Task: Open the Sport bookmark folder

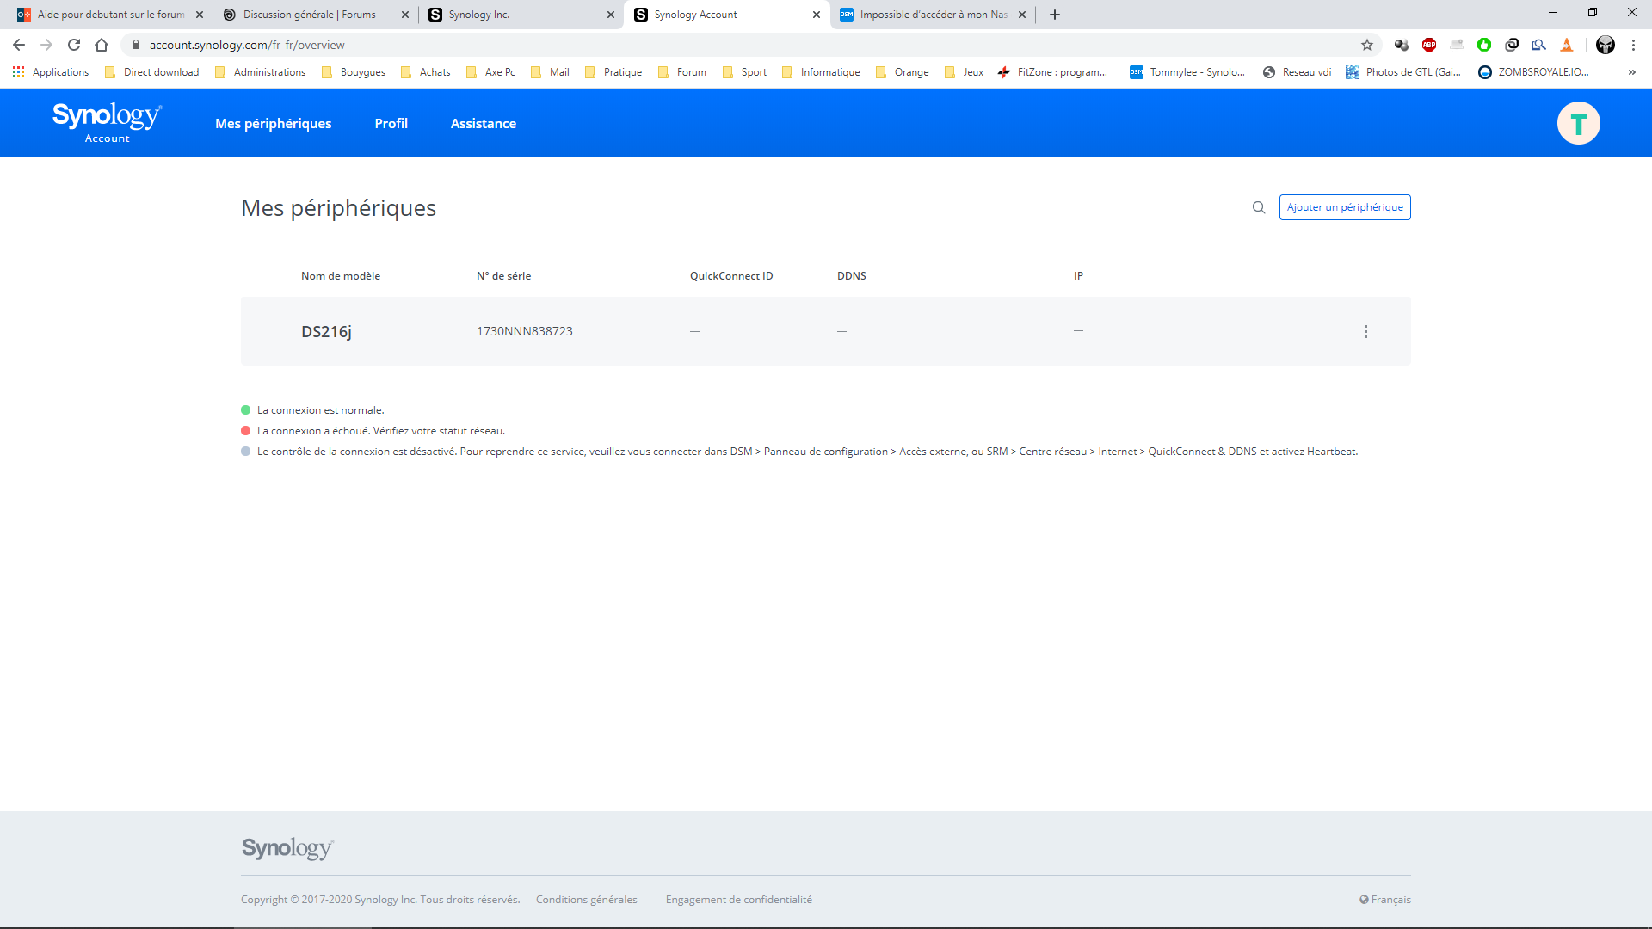Action: click(745, 72)
